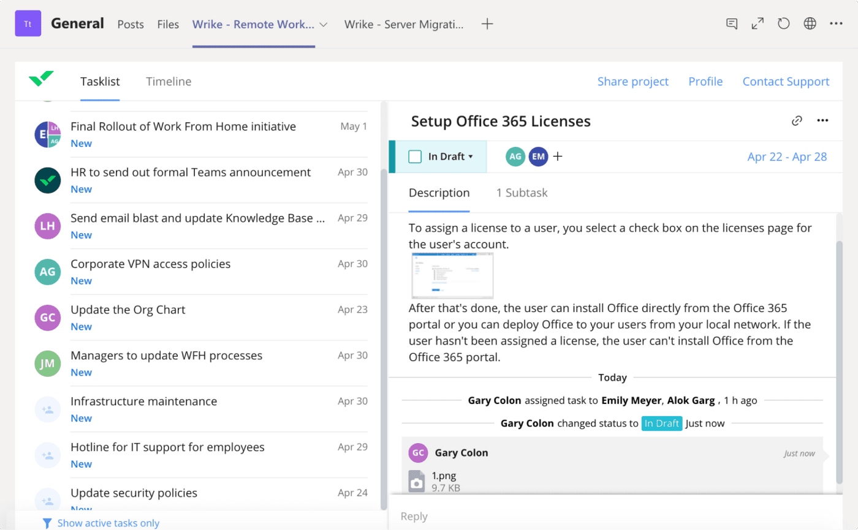858x530 pixels.
Task: Open Send email blast and update Knowledge Base task
Action: point(197,218)
